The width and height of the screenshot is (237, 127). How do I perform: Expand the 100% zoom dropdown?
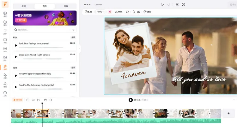click(x=100, y=12)
